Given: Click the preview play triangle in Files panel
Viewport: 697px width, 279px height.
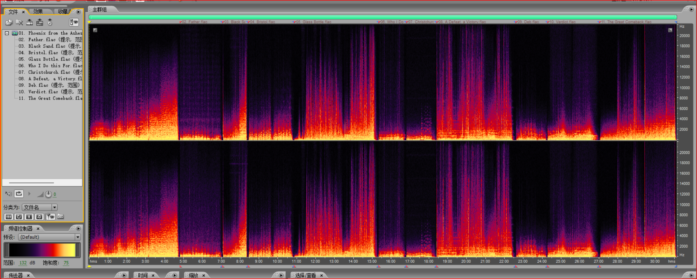Looking at the screenshot, I should point(29,194).
